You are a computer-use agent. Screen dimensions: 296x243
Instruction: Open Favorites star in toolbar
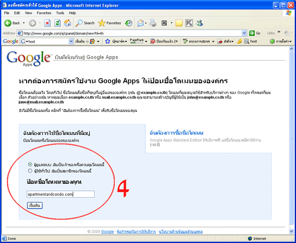point(102,23)
